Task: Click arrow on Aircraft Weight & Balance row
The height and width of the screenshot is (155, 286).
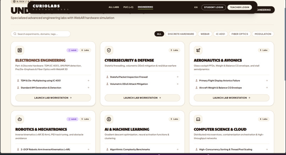Action: (267, 88)
